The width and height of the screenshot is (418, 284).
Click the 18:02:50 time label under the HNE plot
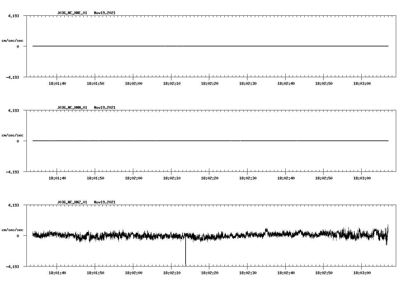[324, 84]
